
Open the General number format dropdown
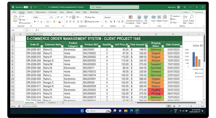pos(123,17)
